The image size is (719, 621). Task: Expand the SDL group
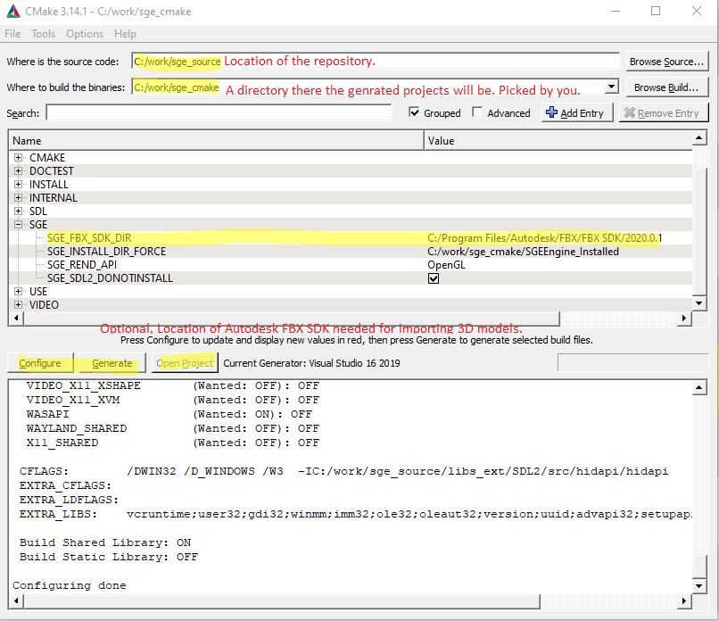pyautogui.click(x=18, y=211)
